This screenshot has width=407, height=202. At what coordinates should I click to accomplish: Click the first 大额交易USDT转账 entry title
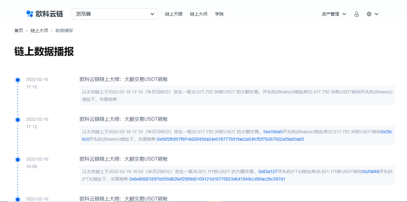[x=123, y=79]
